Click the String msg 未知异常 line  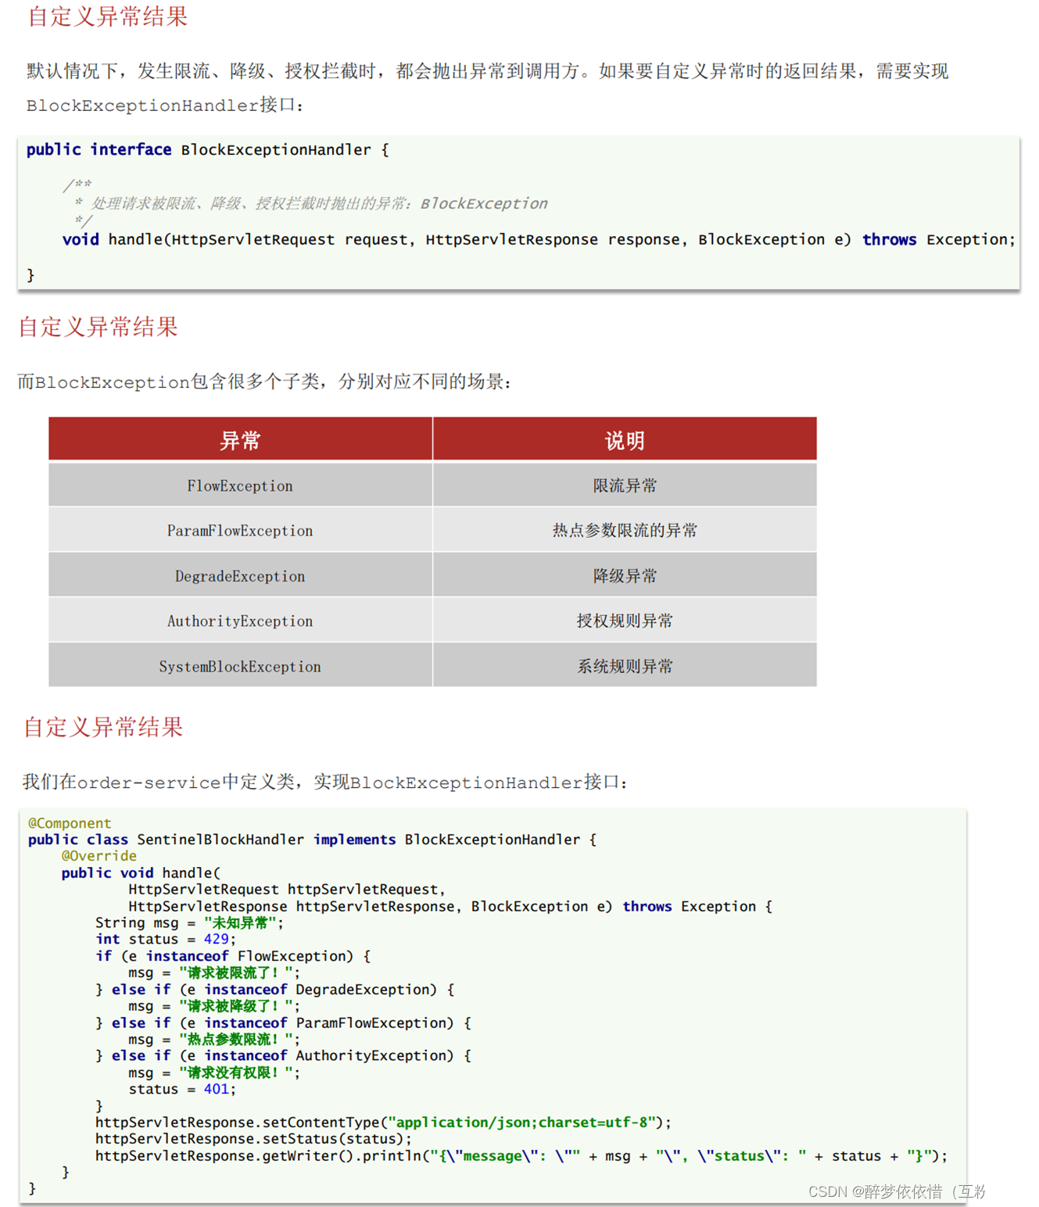[x=189, y=922]
